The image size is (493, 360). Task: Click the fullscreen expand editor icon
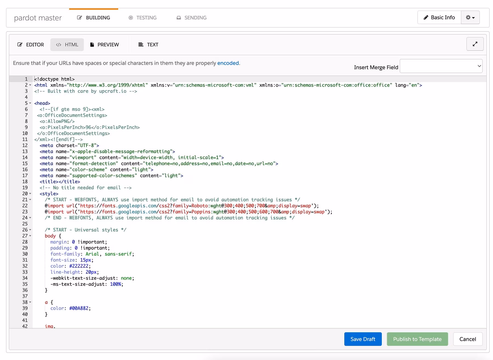point(475,44)
